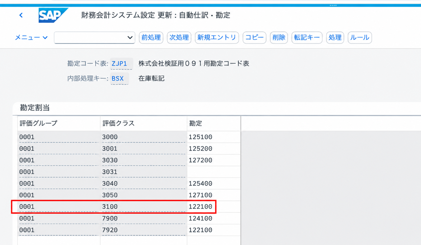
Task: Select account cell 125100
Action: click(214, 137)
